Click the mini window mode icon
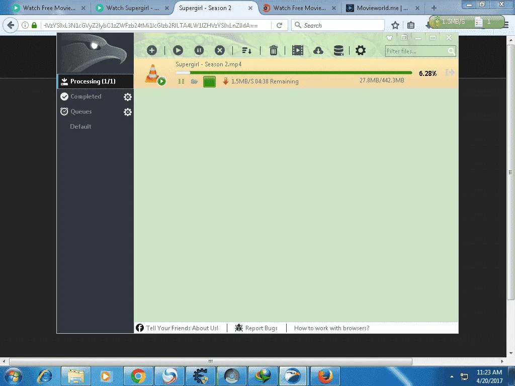The height and width of the screenshot is (386, 515). click(x=404, y=37)
